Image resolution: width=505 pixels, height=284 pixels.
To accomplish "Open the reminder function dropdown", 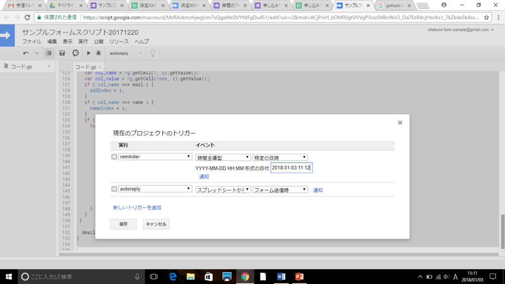I will (155, 157).
